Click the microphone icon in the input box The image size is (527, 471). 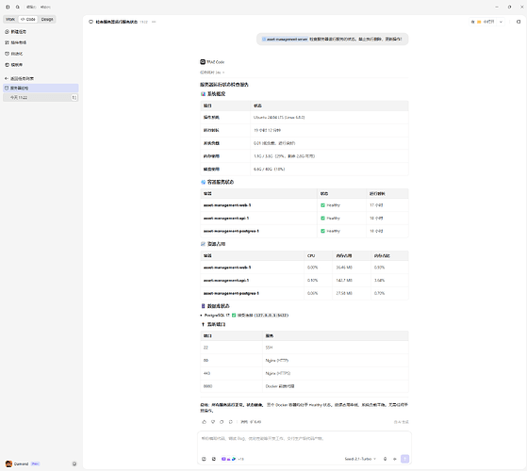click(x=385, y=459)
